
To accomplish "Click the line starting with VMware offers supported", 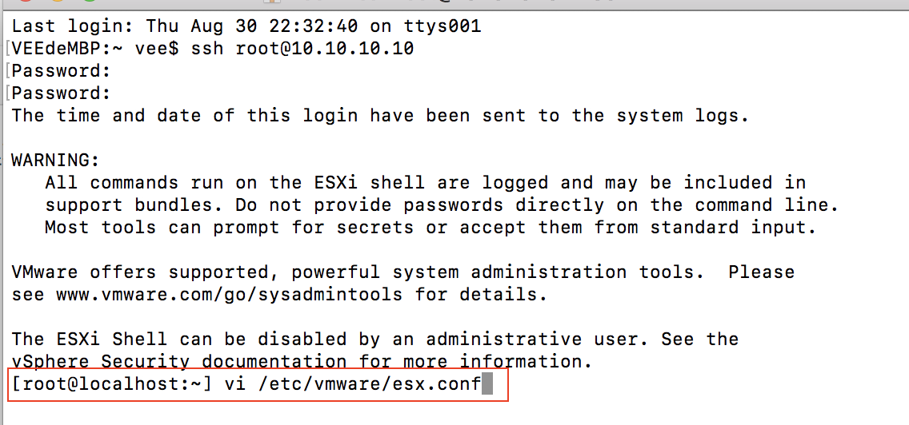I will click(x=403, y=272).
